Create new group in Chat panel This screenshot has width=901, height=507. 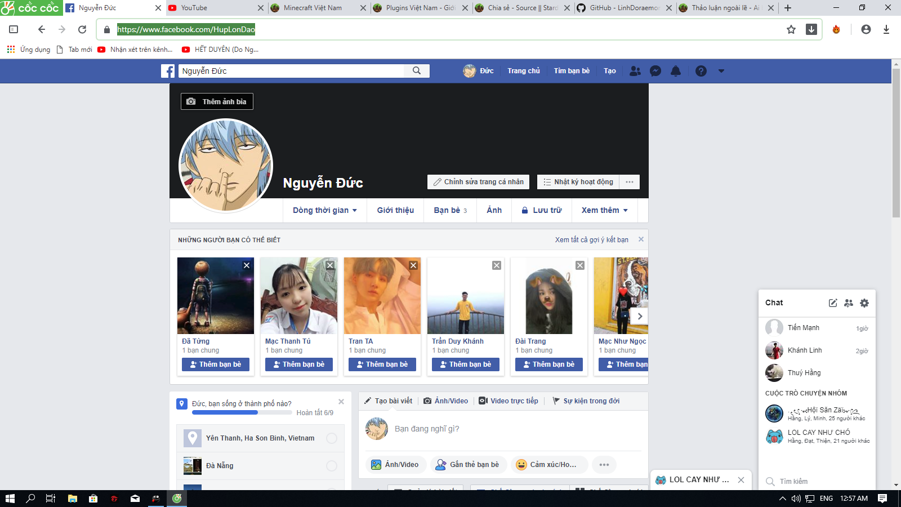[x=849, y=303]
